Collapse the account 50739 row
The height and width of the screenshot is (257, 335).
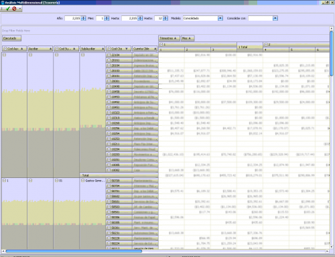coord(109,181)
